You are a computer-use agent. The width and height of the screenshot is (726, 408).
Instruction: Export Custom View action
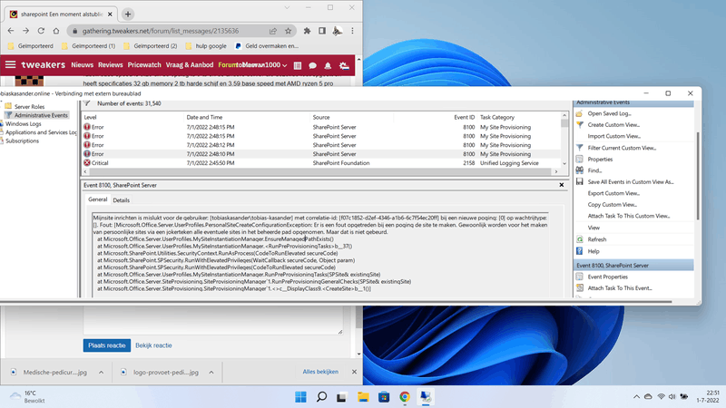tap(613, 193)
